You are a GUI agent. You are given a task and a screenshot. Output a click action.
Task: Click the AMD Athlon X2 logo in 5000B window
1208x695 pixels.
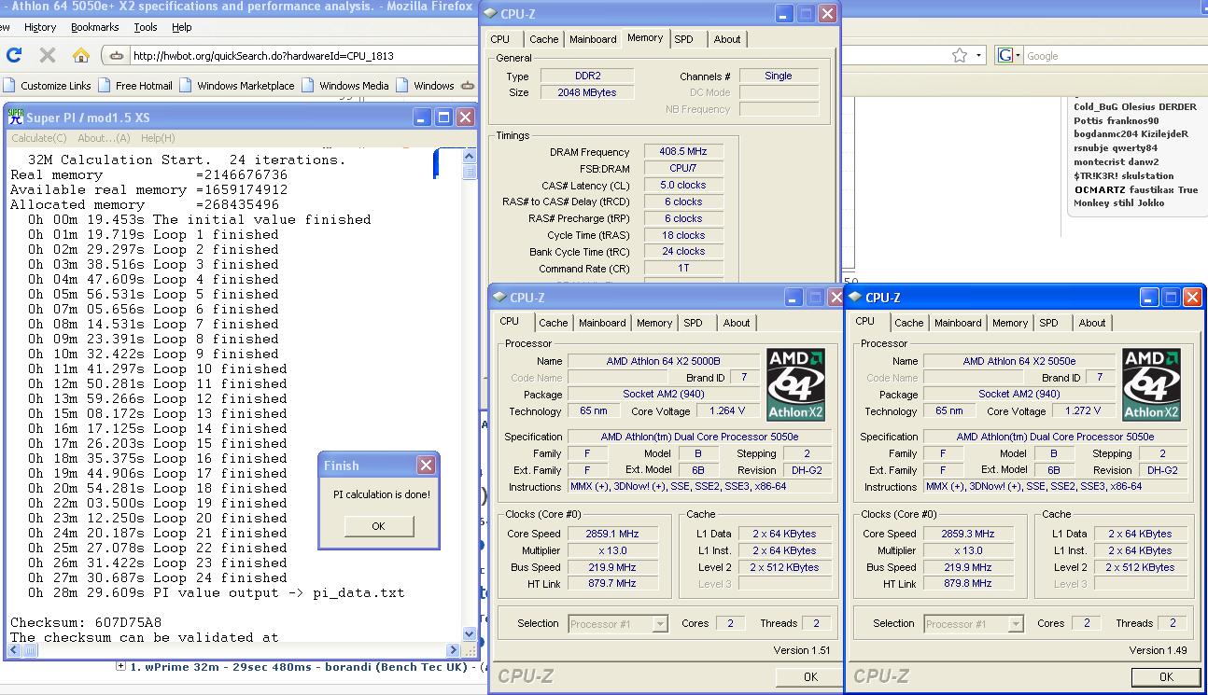795,384
